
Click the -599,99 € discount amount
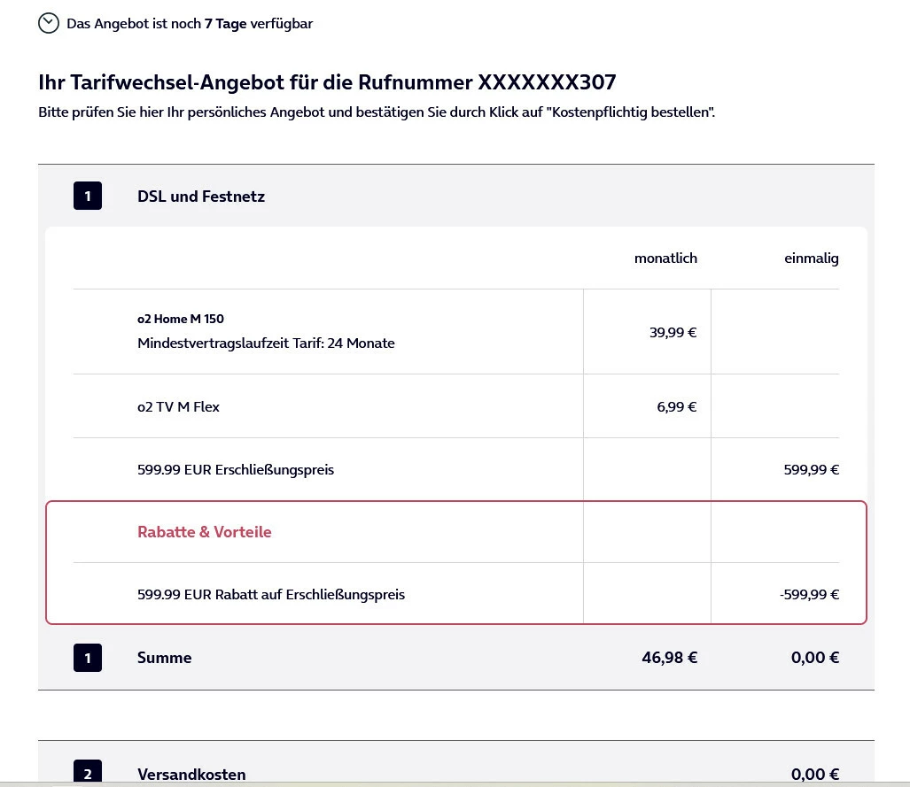808,595
